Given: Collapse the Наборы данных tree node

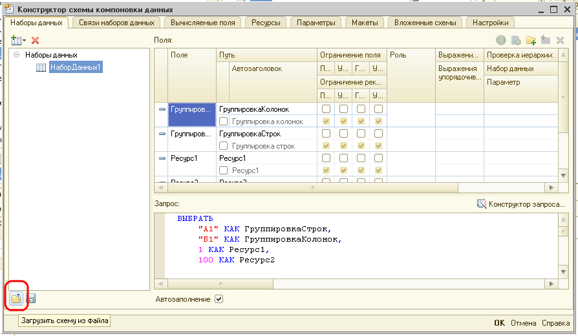Looking at the screenshot, I should click(x=16, y=56).
